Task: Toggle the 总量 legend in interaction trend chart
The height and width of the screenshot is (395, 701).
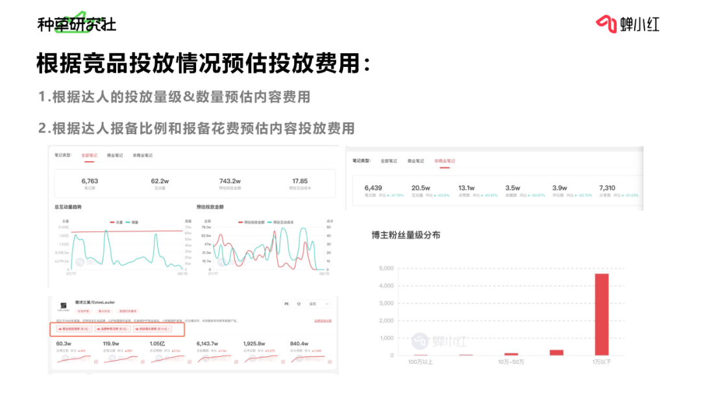Action: [116, 222]
